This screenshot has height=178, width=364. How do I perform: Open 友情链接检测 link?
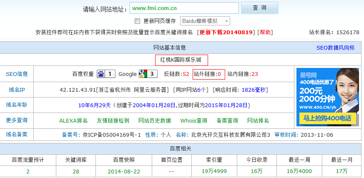[113, 120]
